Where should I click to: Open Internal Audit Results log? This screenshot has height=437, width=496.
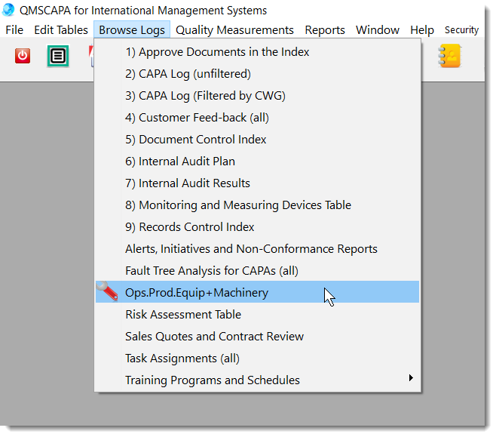click(188, 183)
